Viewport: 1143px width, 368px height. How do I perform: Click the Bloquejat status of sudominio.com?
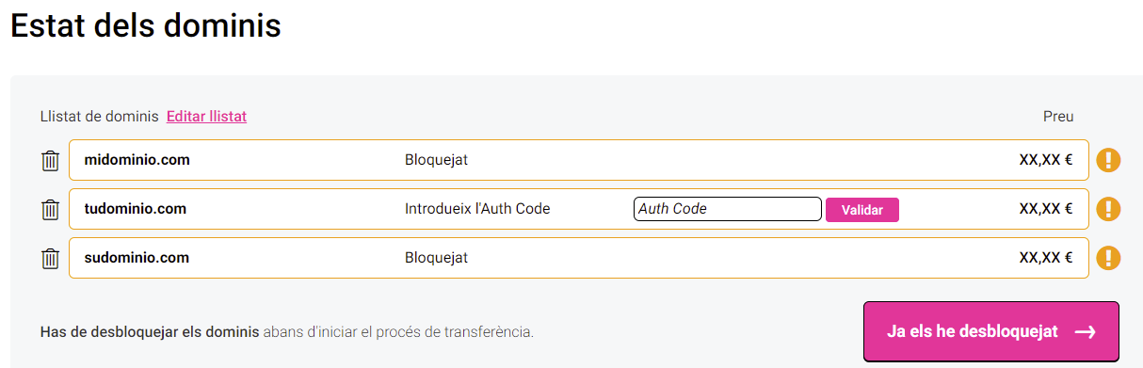pyautogui.click(x=436, y=258)
